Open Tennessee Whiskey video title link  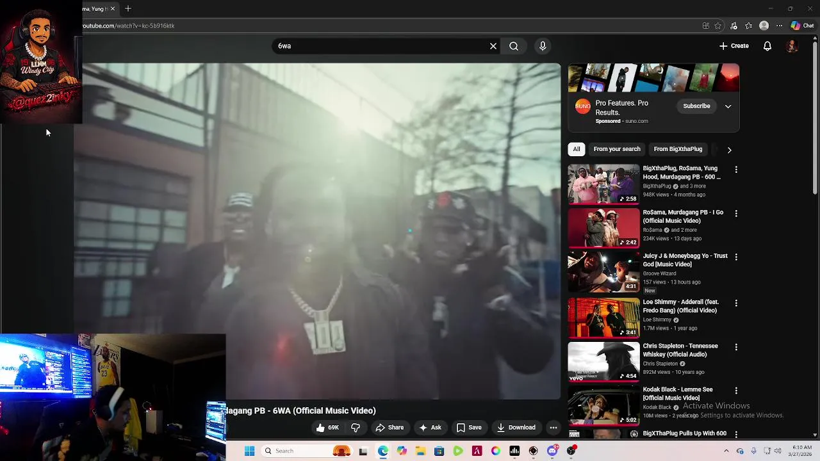pyautogui.click(x=680, y=350)
